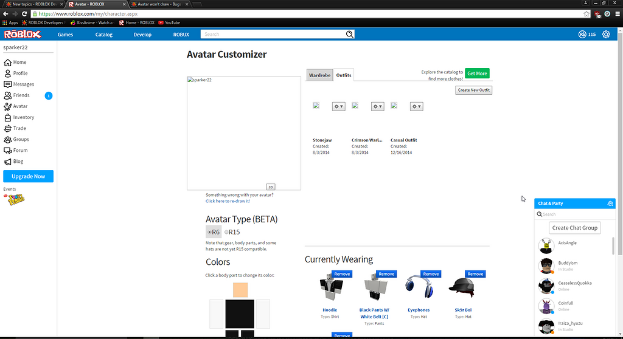Image resolution: width=623 pixels, height=339 pixels.
Task: Click the event icon under Events
Action: [x=16, y=199]
